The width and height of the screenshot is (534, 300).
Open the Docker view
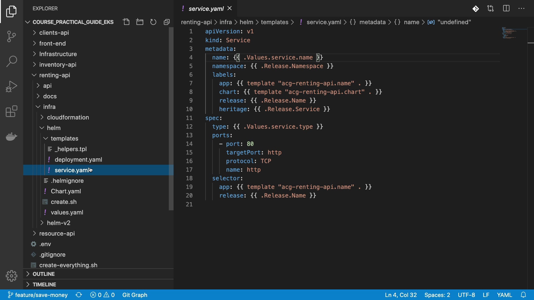[11, 136]
